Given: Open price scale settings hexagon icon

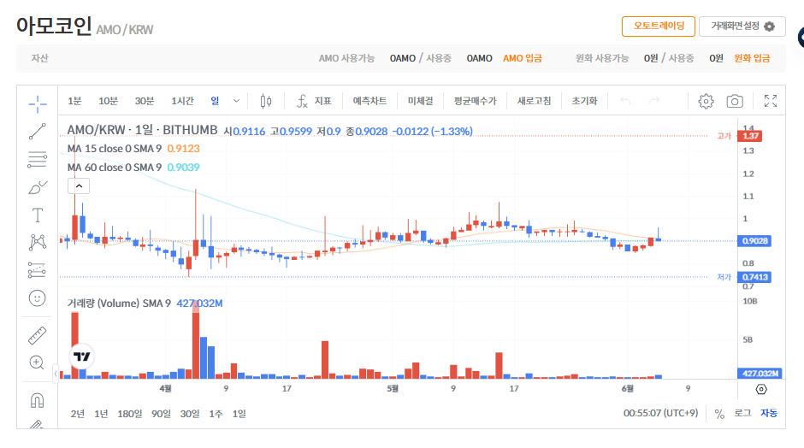Looking at the screenshot, I should coord(761,390).
